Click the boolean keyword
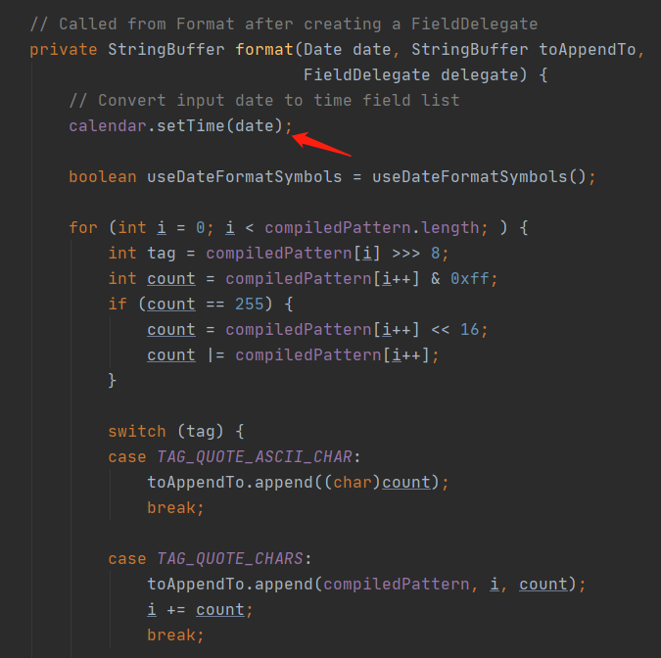The height and width of the screenshot is (658, 661). coord(103,177)
